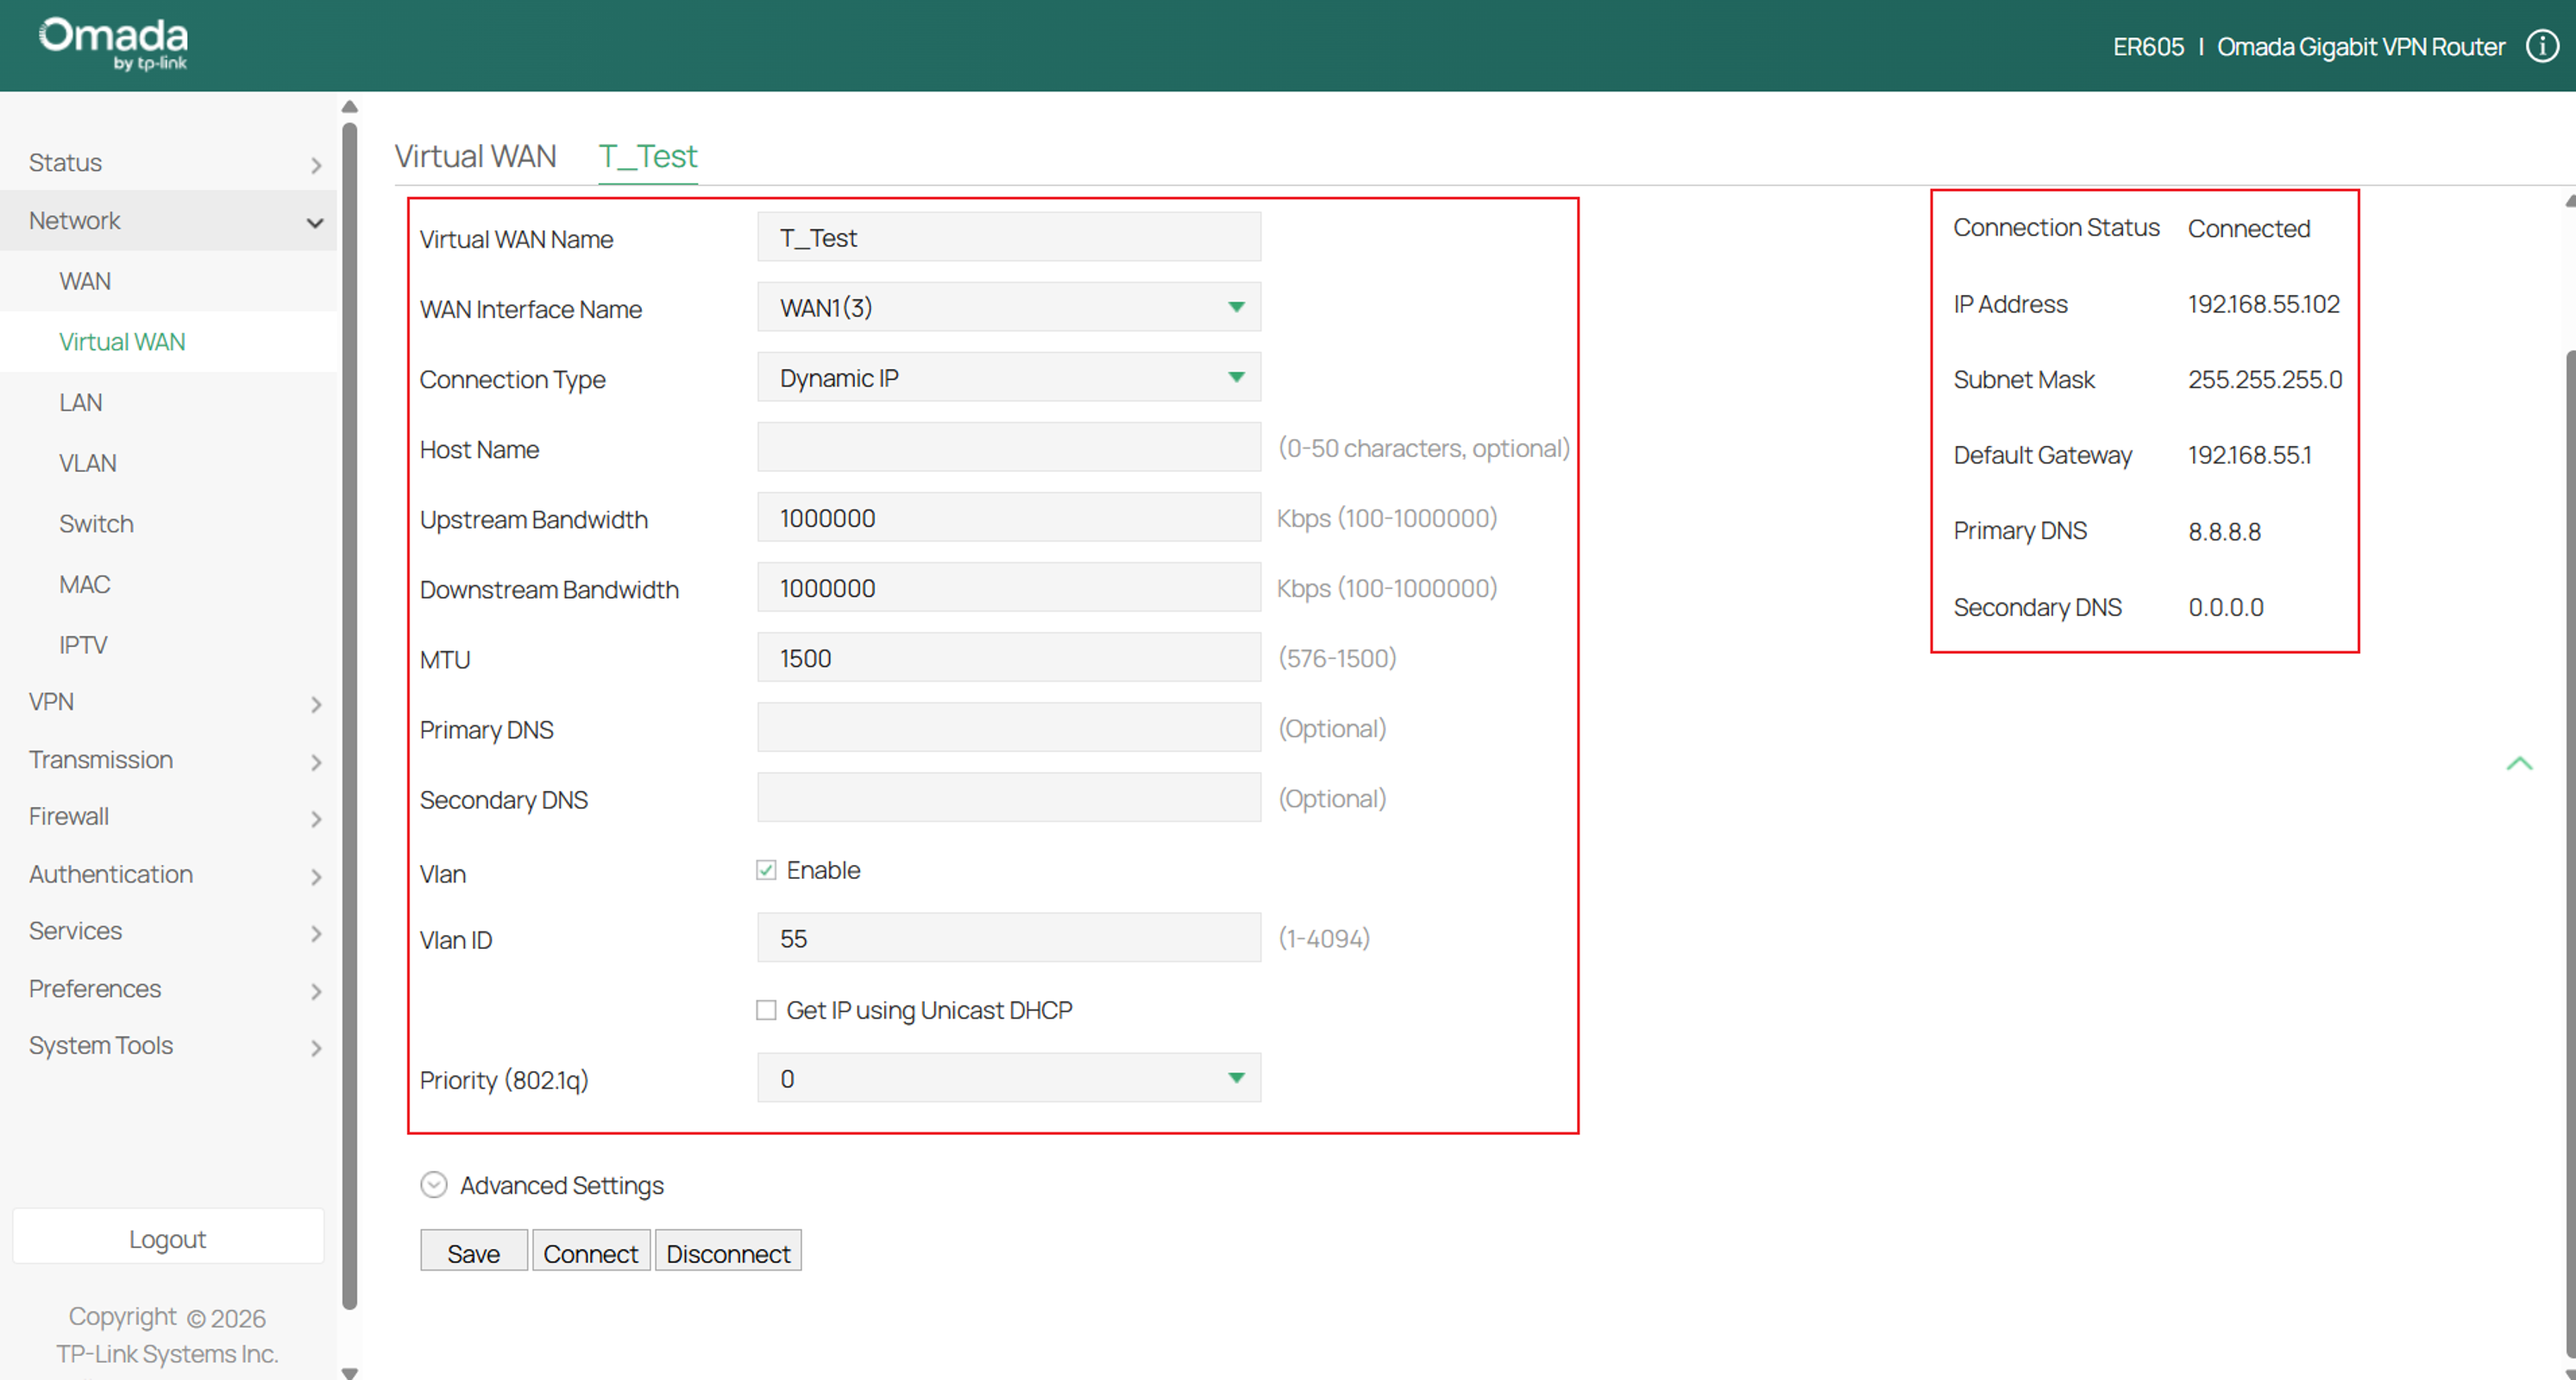The width and height of the screenshot is (2576, 1380).
Task: Open the WAN Interface Name dropdown
Action: [x=1009, y=307]
